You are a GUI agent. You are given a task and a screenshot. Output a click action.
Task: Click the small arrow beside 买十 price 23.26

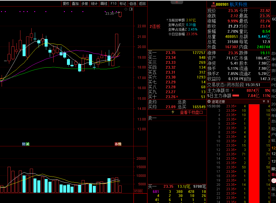click(177, 97)
